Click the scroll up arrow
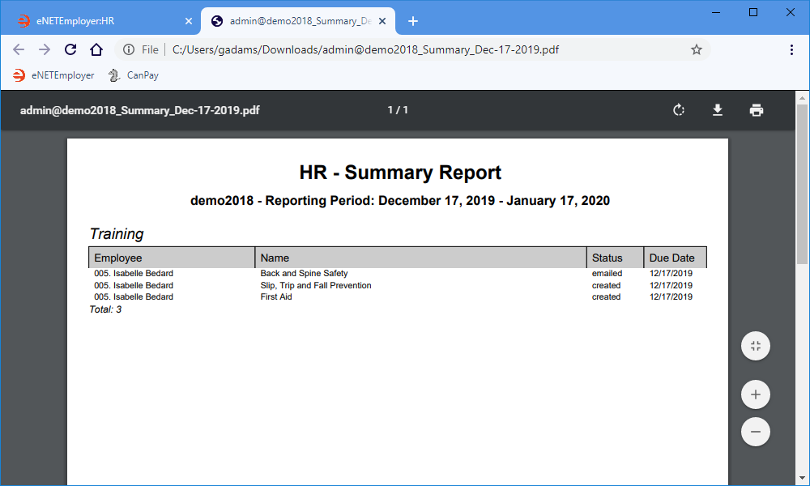This screenshot has width=810, height=486. tap(802, 97)
